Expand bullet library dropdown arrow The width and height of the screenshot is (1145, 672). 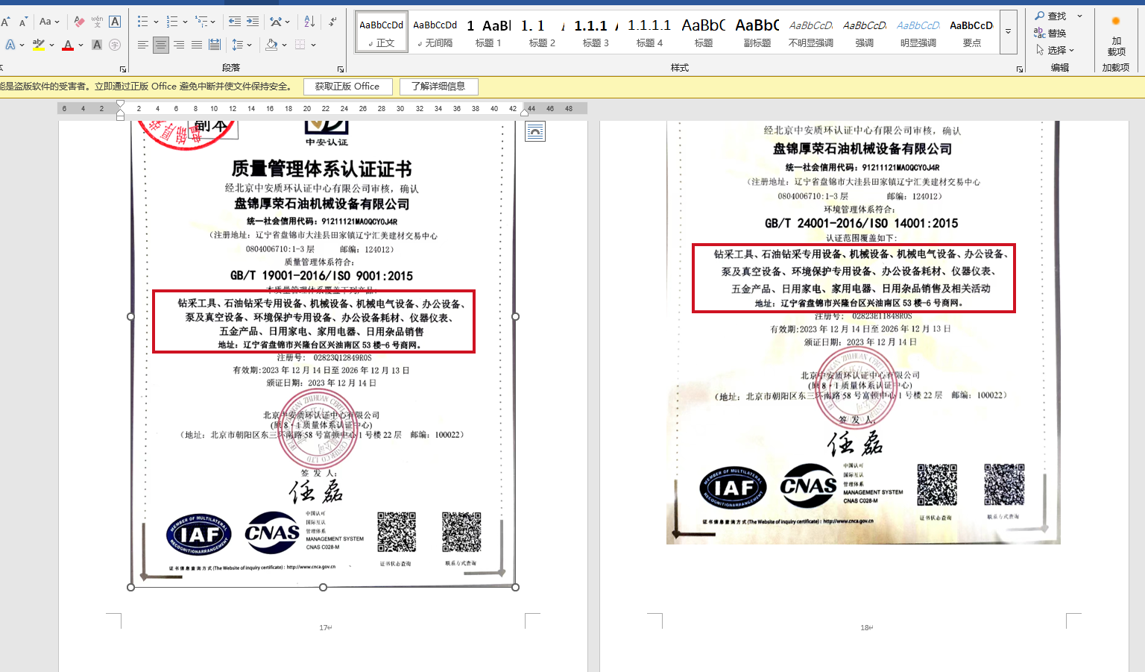click(156, 22)
